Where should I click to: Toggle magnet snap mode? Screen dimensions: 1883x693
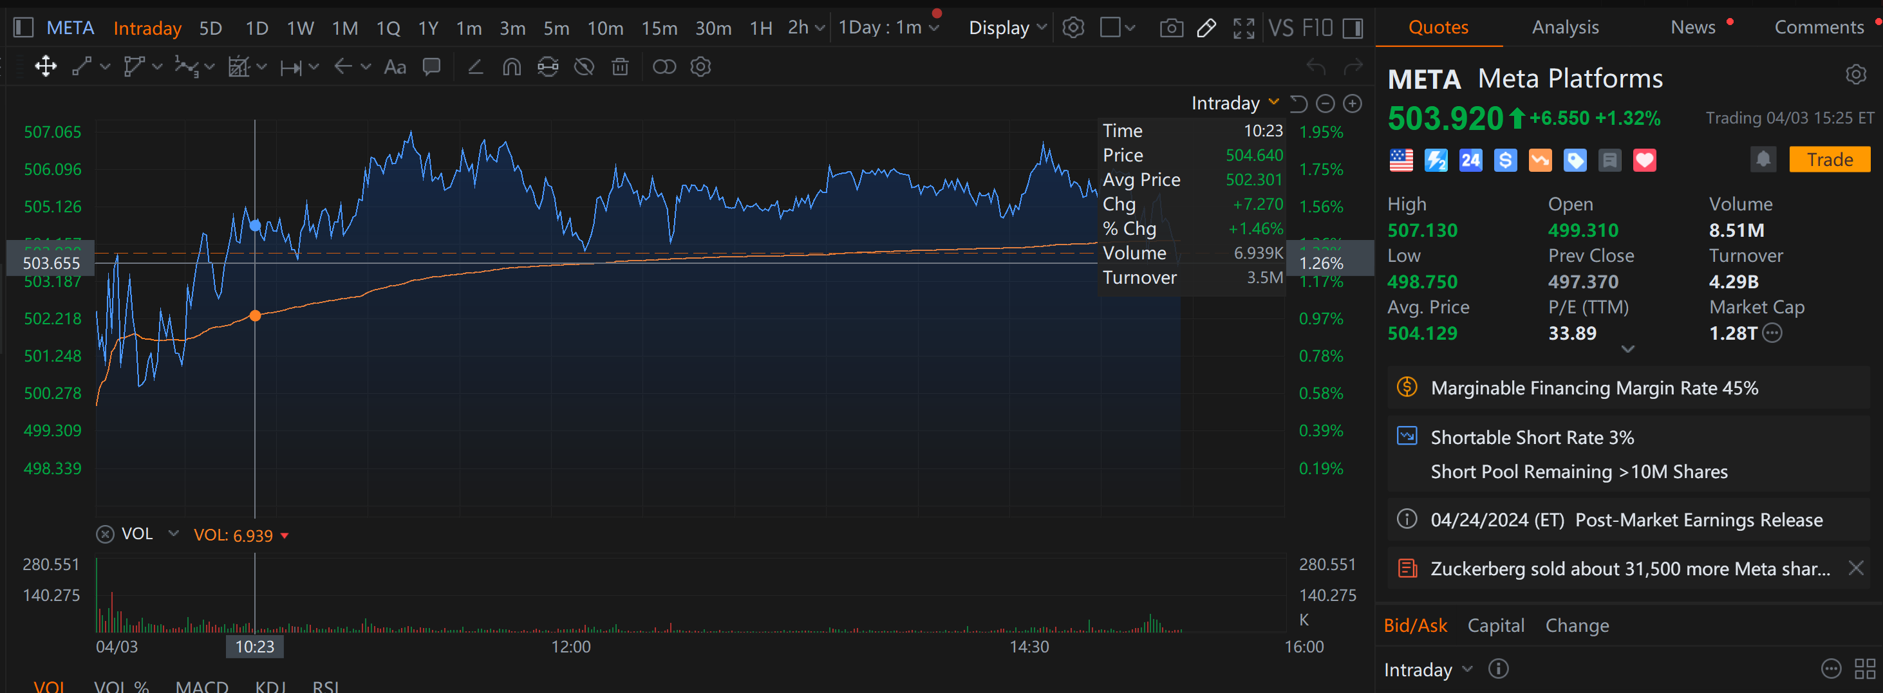[x=512, y=66]
